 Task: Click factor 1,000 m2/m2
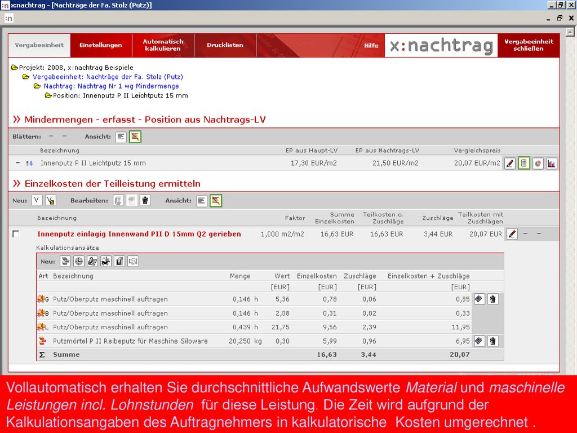click(282, 234)
